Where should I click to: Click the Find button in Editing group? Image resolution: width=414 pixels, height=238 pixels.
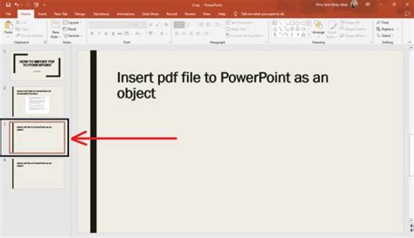pyautogui.click(x=383, y=22)
